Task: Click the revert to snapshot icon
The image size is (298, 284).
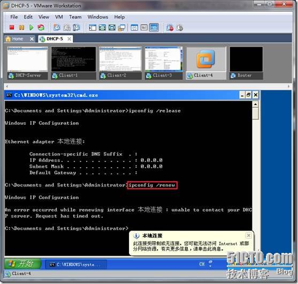Action: pyautogui.click(x=67, y=28)
